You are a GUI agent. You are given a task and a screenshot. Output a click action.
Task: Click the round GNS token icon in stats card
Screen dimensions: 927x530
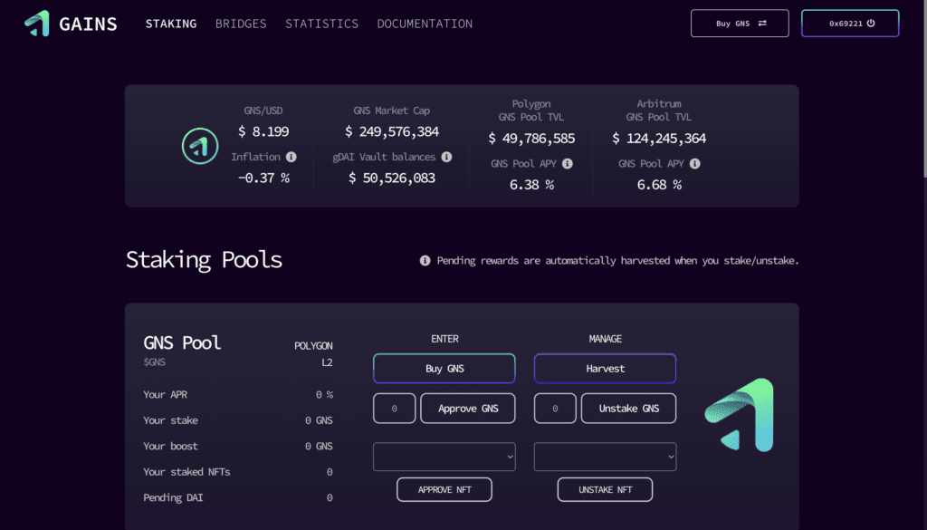coord(200,146)
